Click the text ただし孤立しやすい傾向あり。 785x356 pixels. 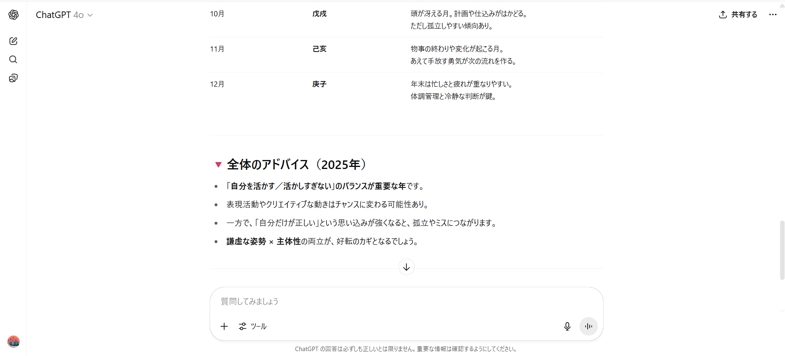point(453,26)
